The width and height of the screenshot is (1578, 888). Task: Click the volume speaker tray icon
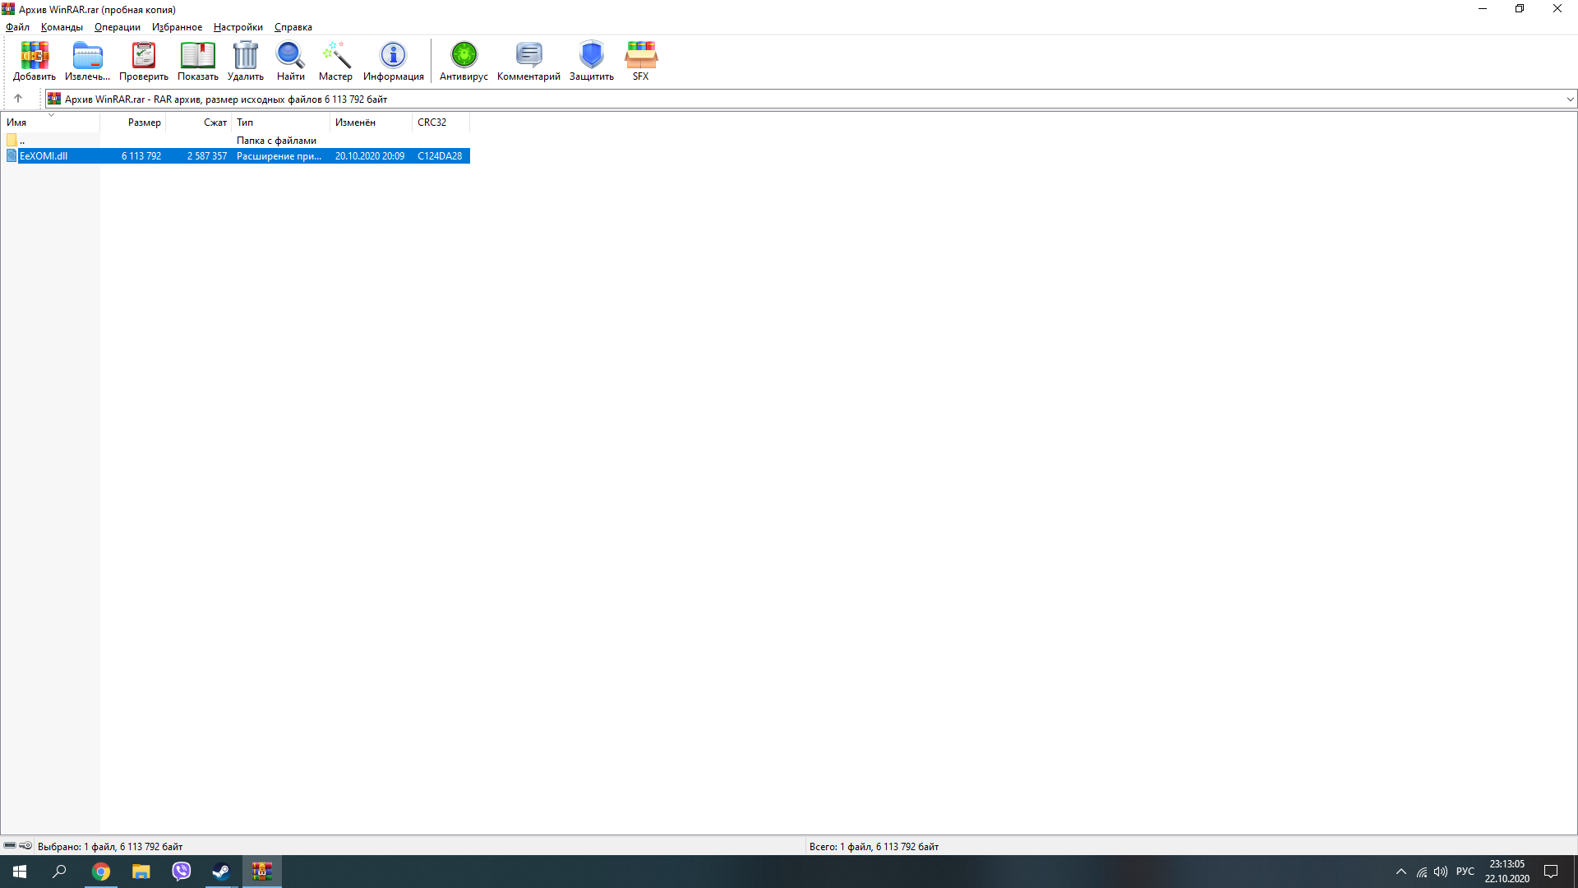point(1441,872)
